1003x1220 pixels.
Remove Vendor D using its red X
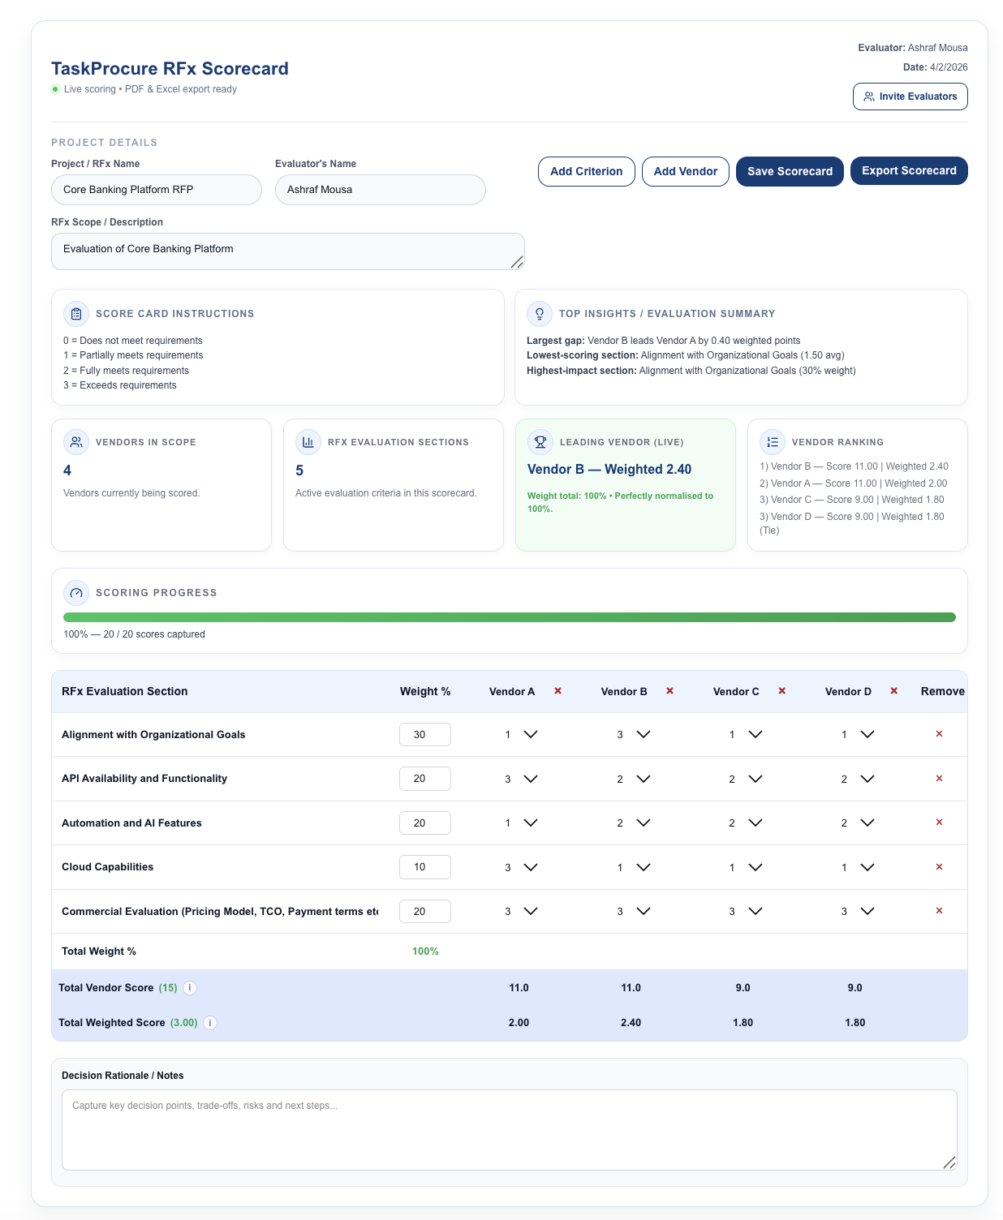(x=893, y=691)
